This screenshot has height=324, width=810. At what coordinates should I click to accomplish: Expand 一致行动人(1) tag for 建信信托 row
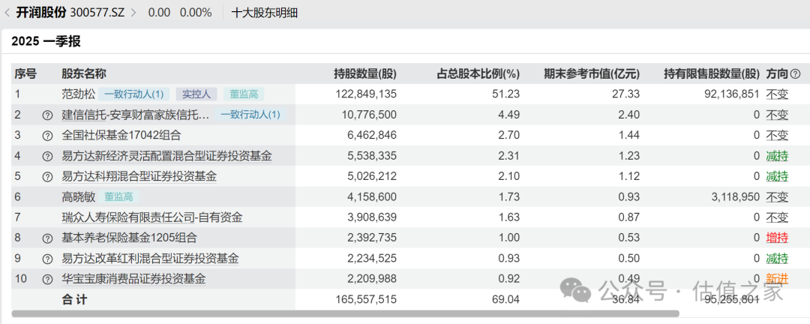[x=250, y=115]
